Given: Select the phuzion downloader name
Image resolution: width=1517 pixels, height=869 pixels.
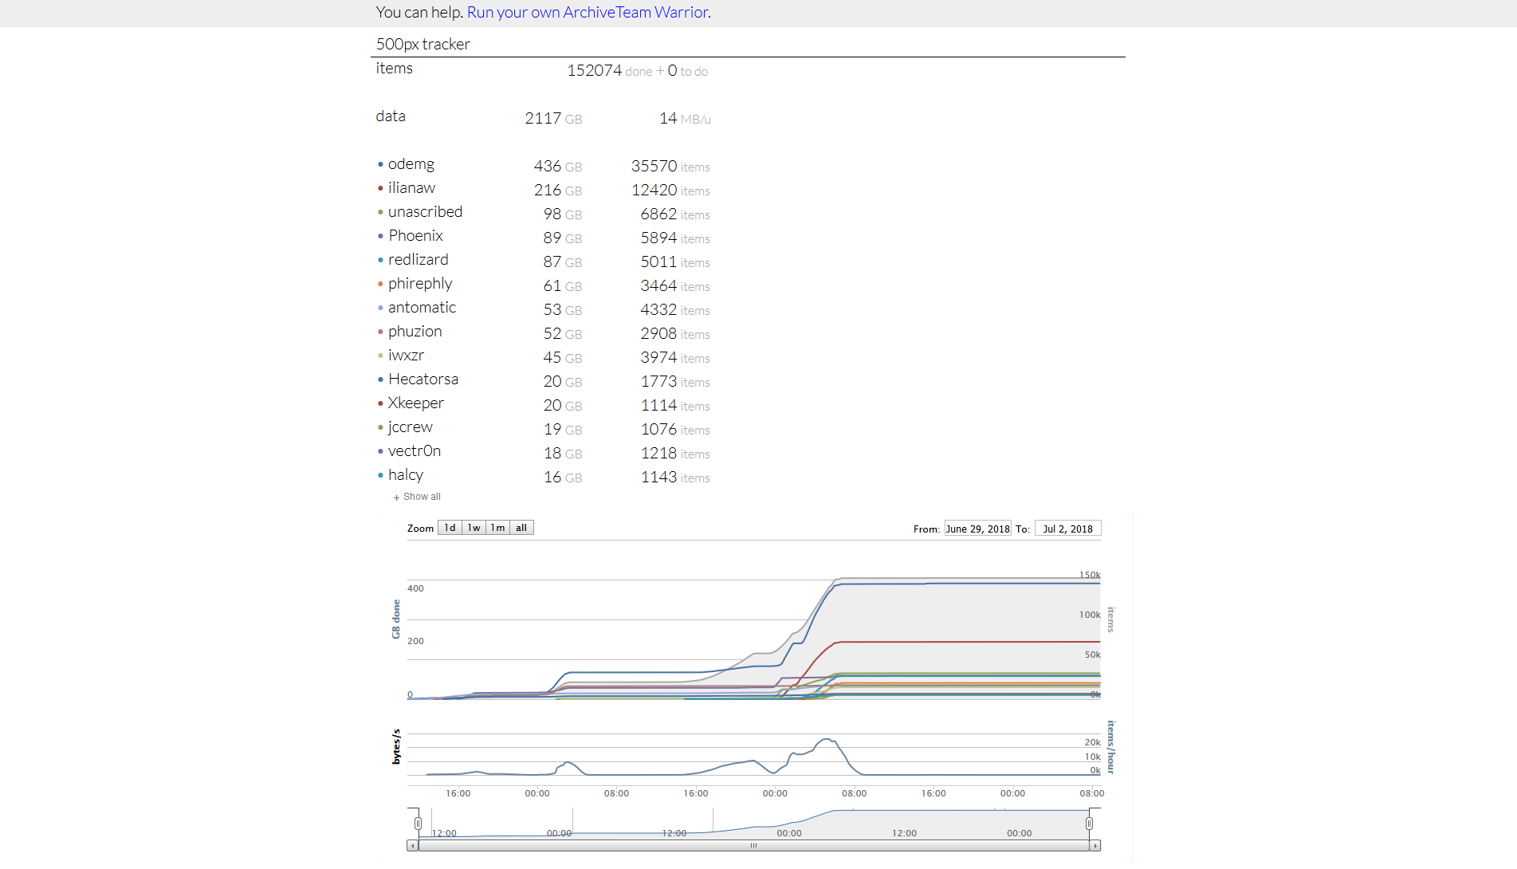Looking at the screenshot, I should click(415, 332).
